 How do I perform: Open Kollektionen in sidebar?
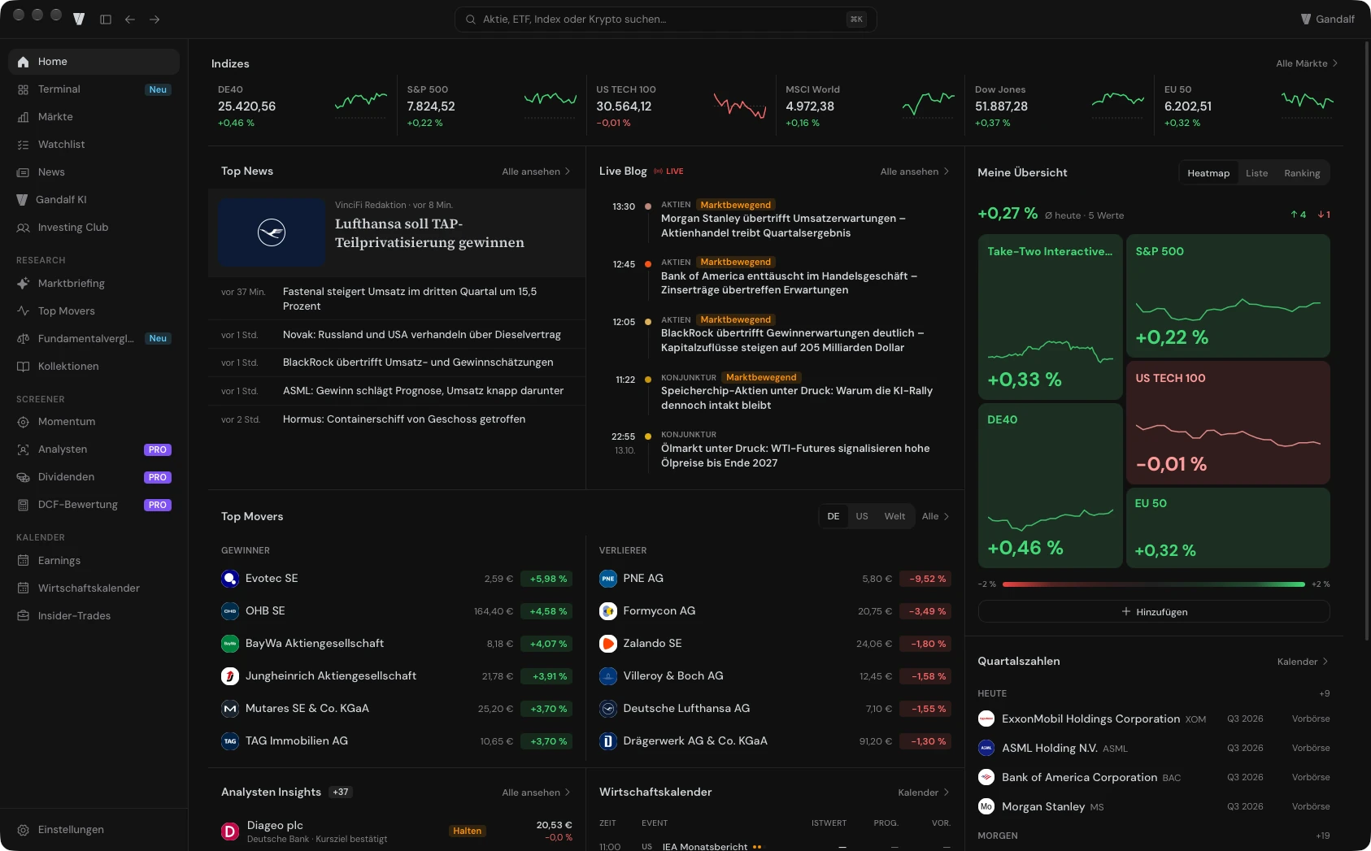click(94, 367)
